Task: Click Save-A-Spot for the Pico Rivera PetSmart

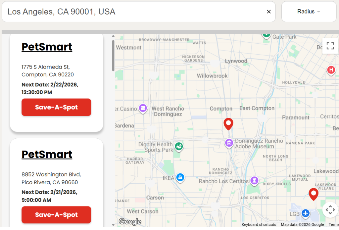Action: [56, 215]
